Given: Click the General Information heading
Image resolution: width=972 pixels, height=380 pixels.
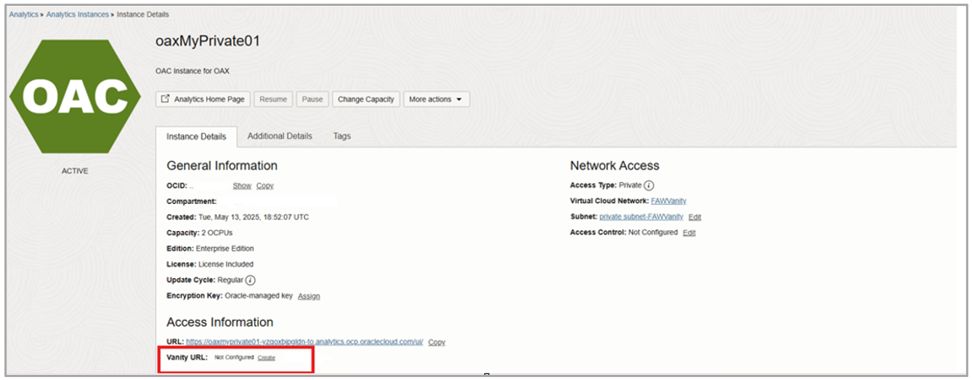Looking at the screenshot, I should coord(222,166).
